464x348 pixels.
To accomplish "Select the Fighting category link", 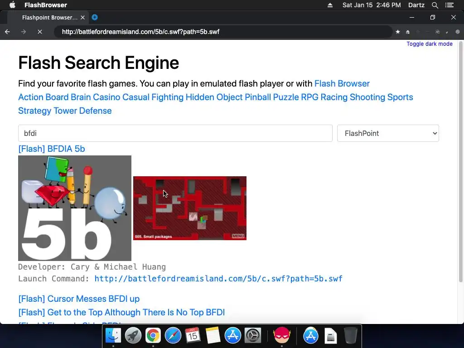I will [168, 97].
